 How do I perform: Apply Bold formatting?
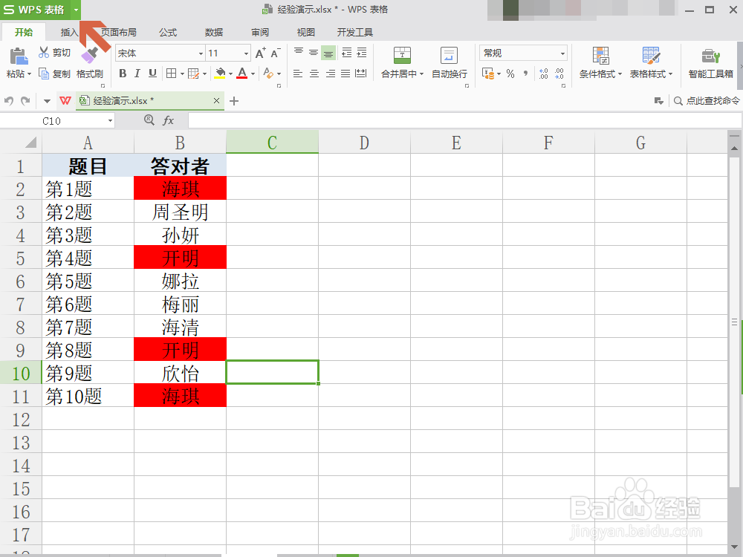pos(123,74)
